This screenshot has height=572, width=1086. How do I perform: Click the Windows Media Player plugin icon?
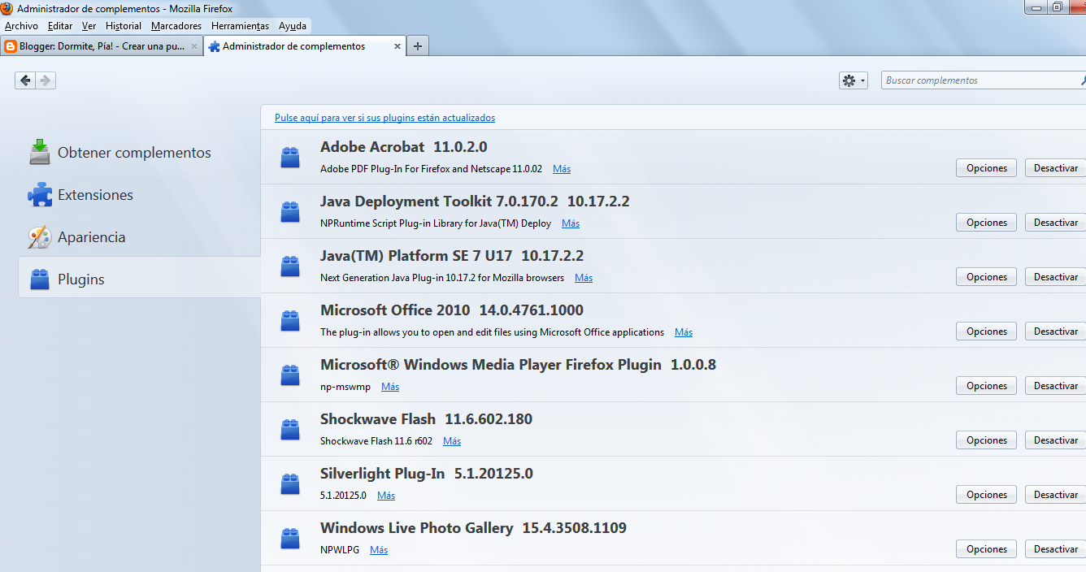[290, 375]
